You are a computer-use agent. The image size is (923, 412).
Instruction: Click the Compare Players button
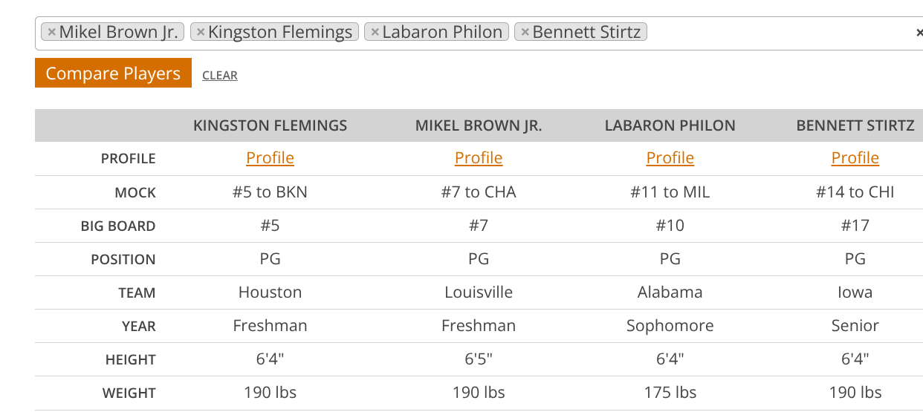point(113,73)
